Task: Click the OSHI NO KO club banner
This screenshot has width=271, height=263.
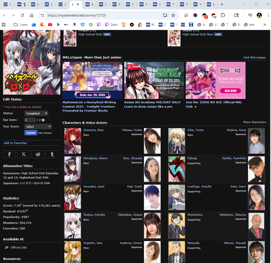Action: click(x=216, y=80)
